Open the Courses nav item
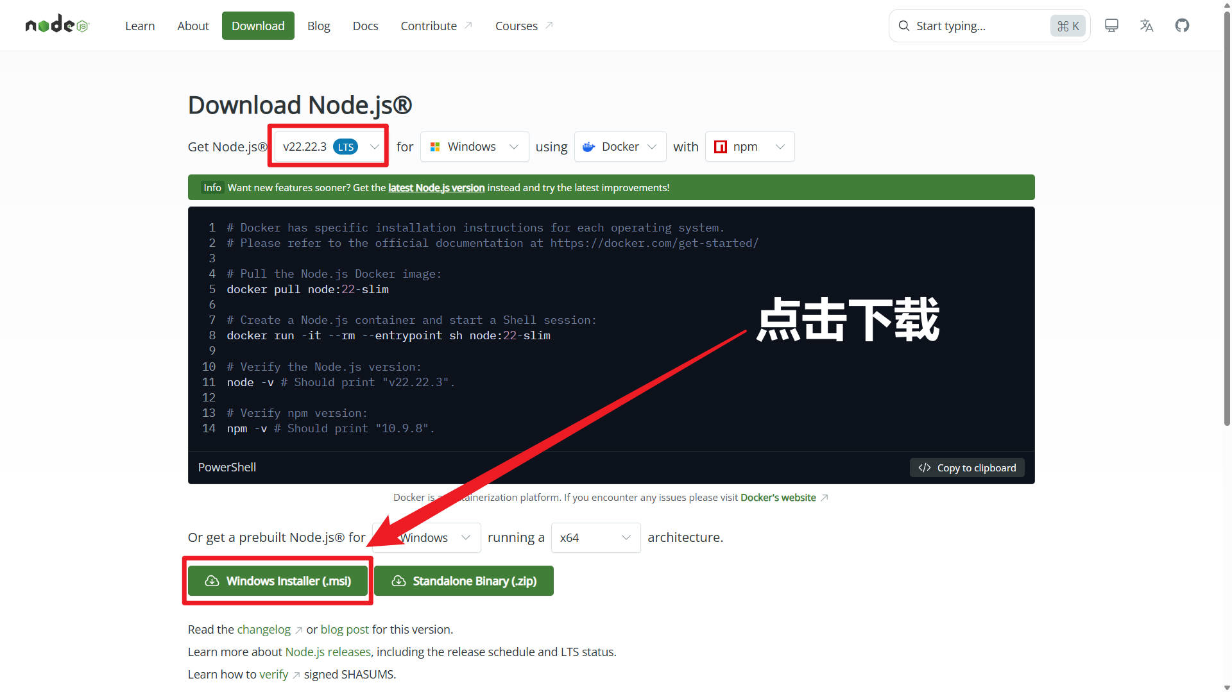The height and width of the screenshot is (692, 1232). 524,26
